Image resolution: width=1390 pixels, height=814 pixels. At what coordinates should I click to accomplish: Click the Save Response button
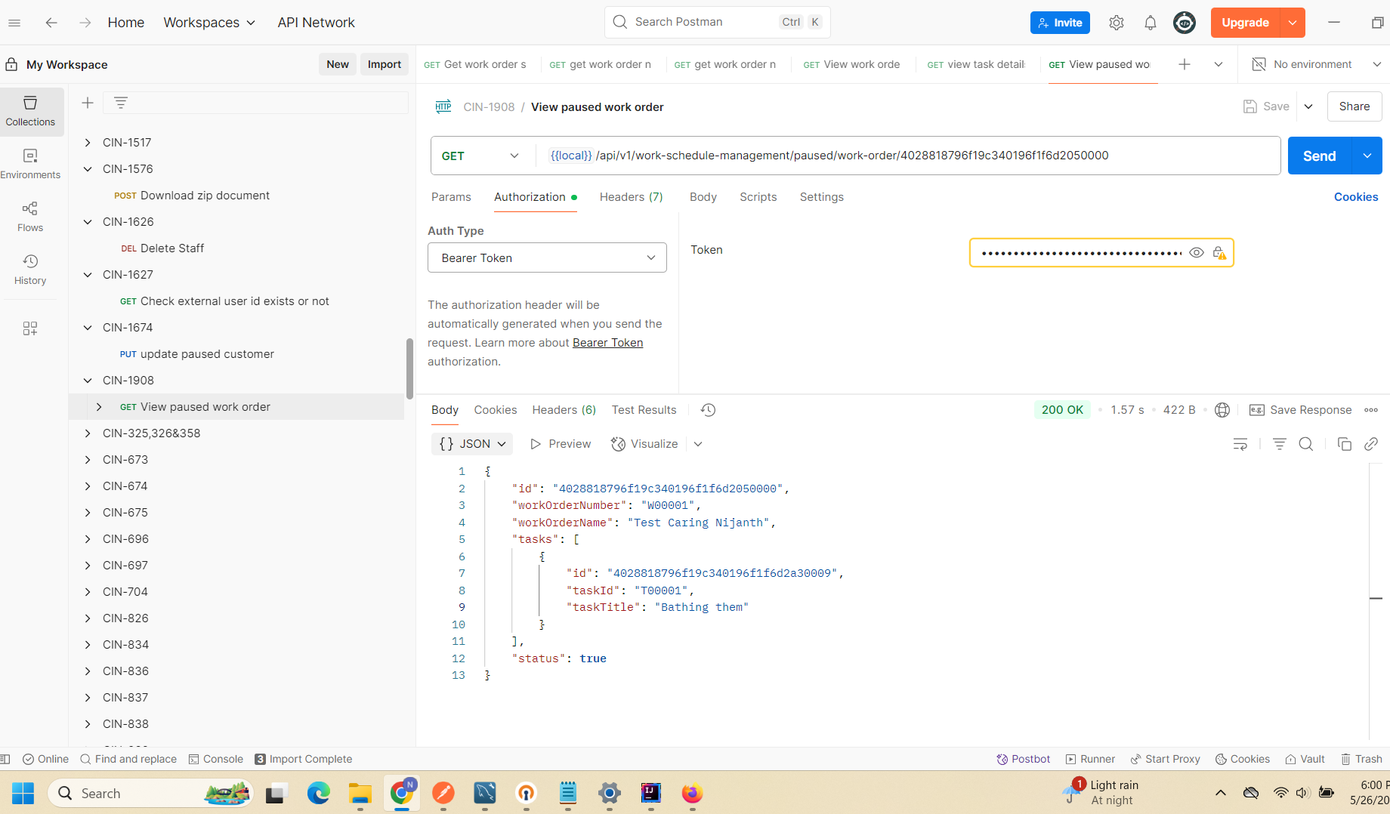pyautogui.click(x=1301, y=410)
